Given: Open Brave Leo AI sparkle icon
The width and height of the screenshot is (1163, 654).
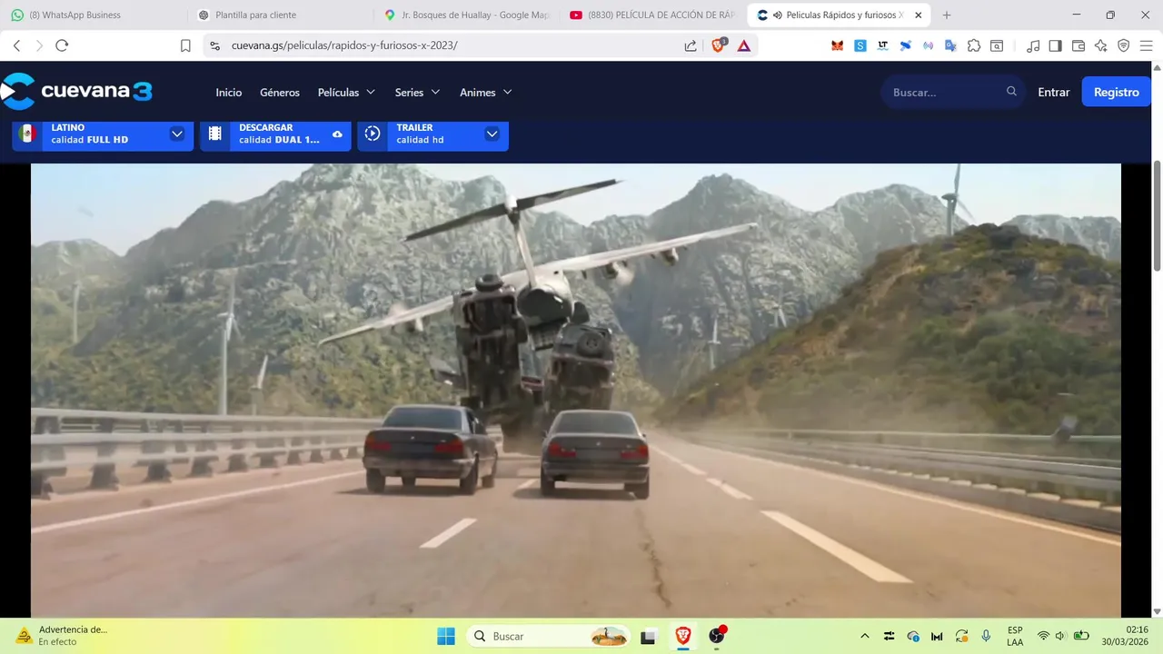Looking at the screenshot, I should click(x=1101, y=45).
